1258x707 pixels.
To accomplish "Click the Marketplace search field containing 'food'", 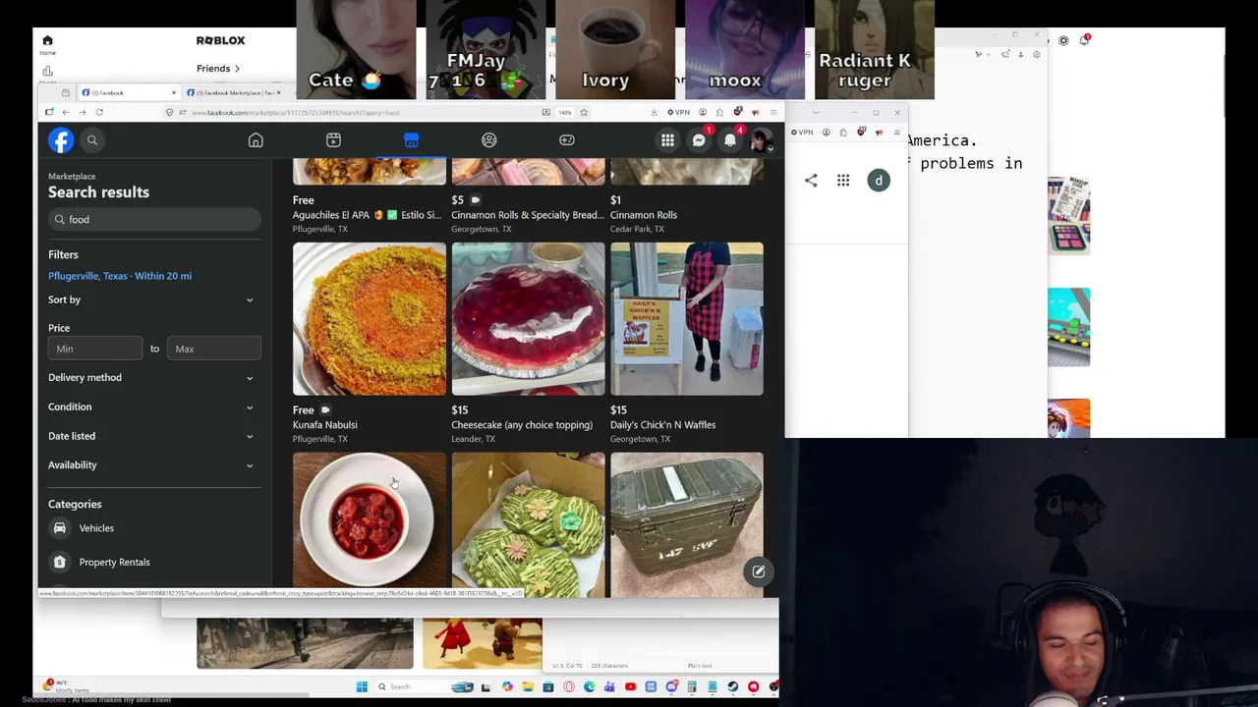I will [154, 220].
